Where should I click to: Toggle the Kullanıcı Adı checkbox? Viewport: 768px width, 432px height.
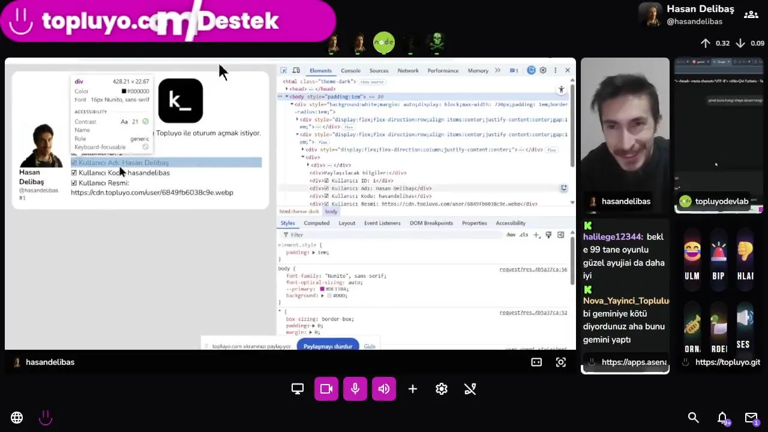tap(74, 163)
